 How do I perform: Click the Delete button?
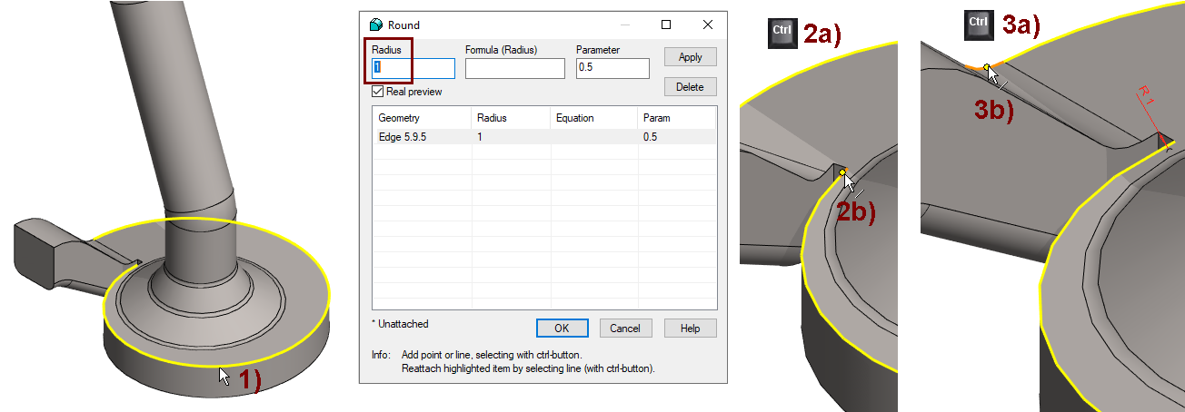pos(691,87)
